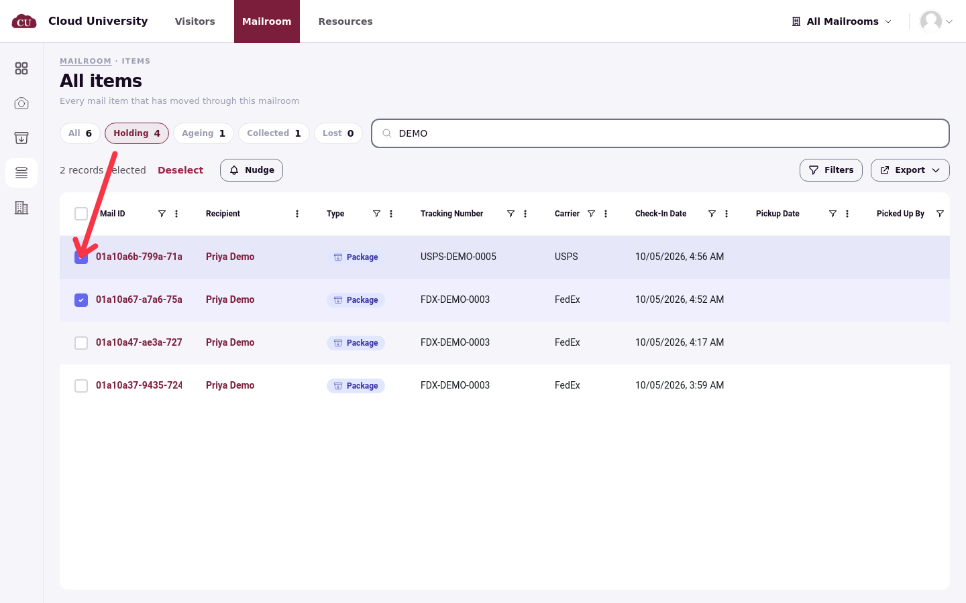The image size is (966, 603).
Task: Select the Ageing status tab
Action: coord(204,133)
